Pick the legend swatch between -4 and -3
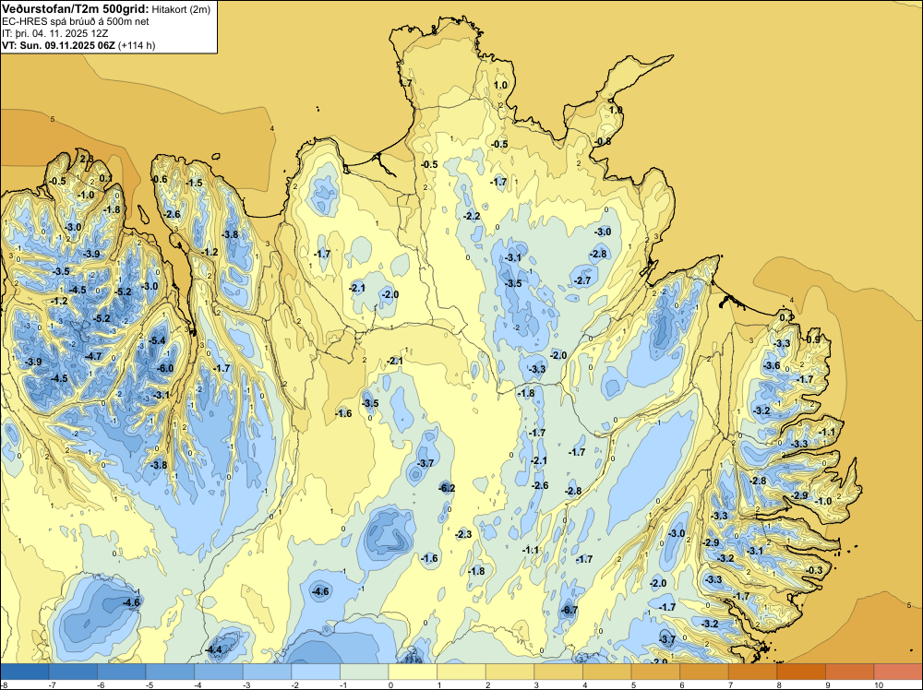 pyautogui.click(x=219, y=672)
